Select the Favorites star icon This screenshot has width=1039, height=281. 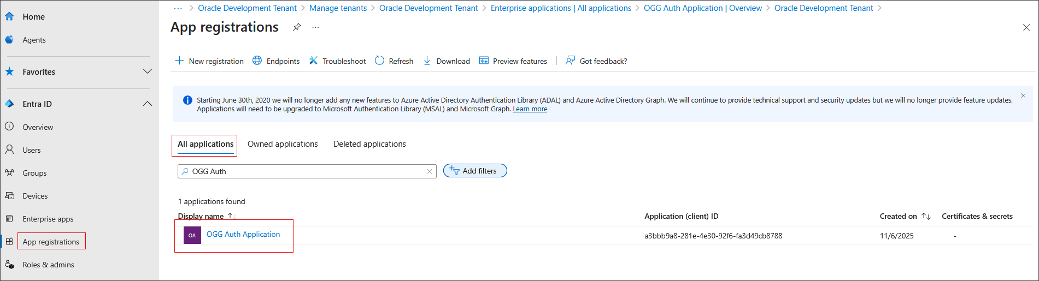coord(9,71)
